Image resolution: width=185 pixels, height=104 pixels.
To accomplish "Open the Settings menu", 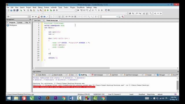I will 89,8.
